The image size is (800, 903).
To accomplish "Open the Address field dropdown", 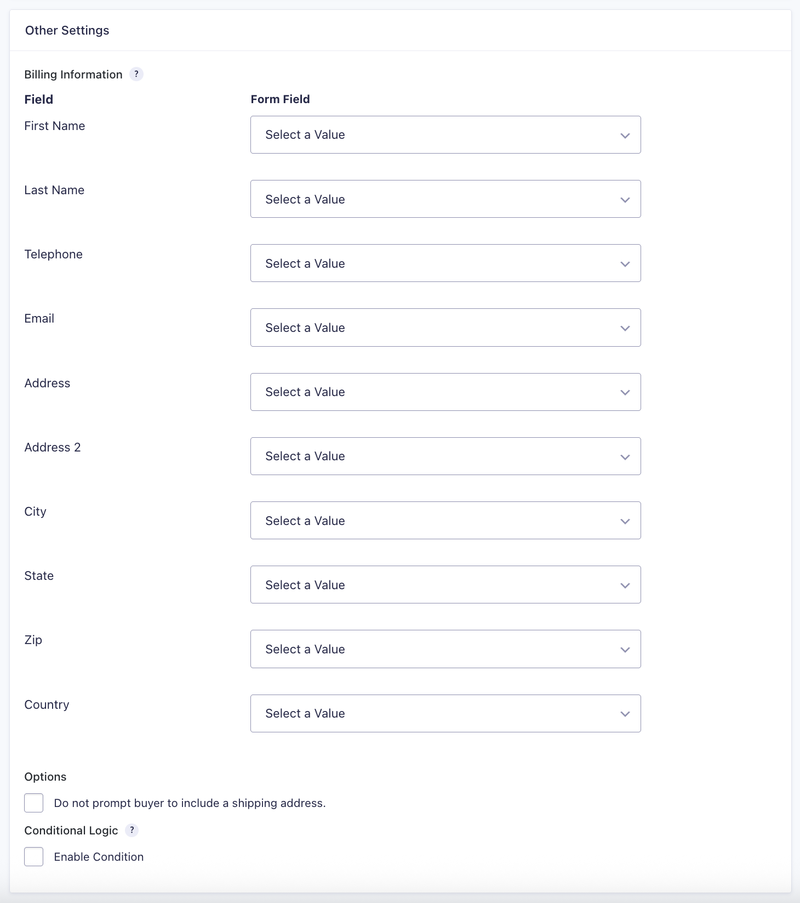I will click(x=445, y=392).
